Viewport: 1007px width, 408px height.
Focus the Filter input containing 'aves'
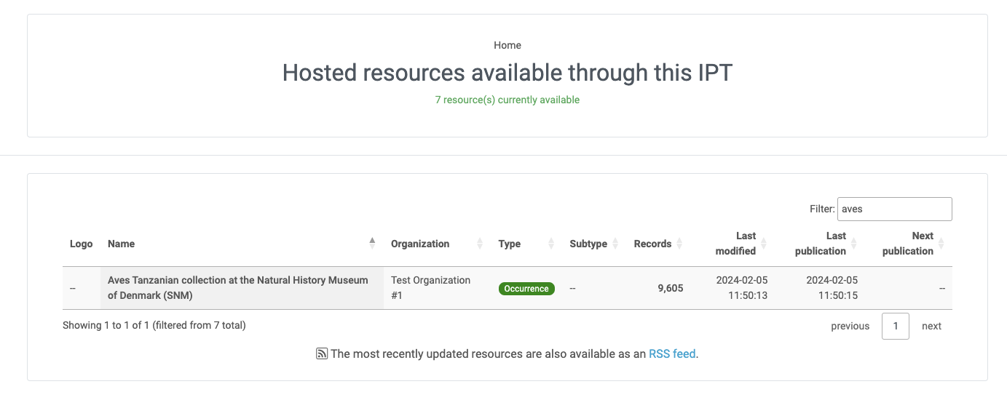click(x=894, y=209)
